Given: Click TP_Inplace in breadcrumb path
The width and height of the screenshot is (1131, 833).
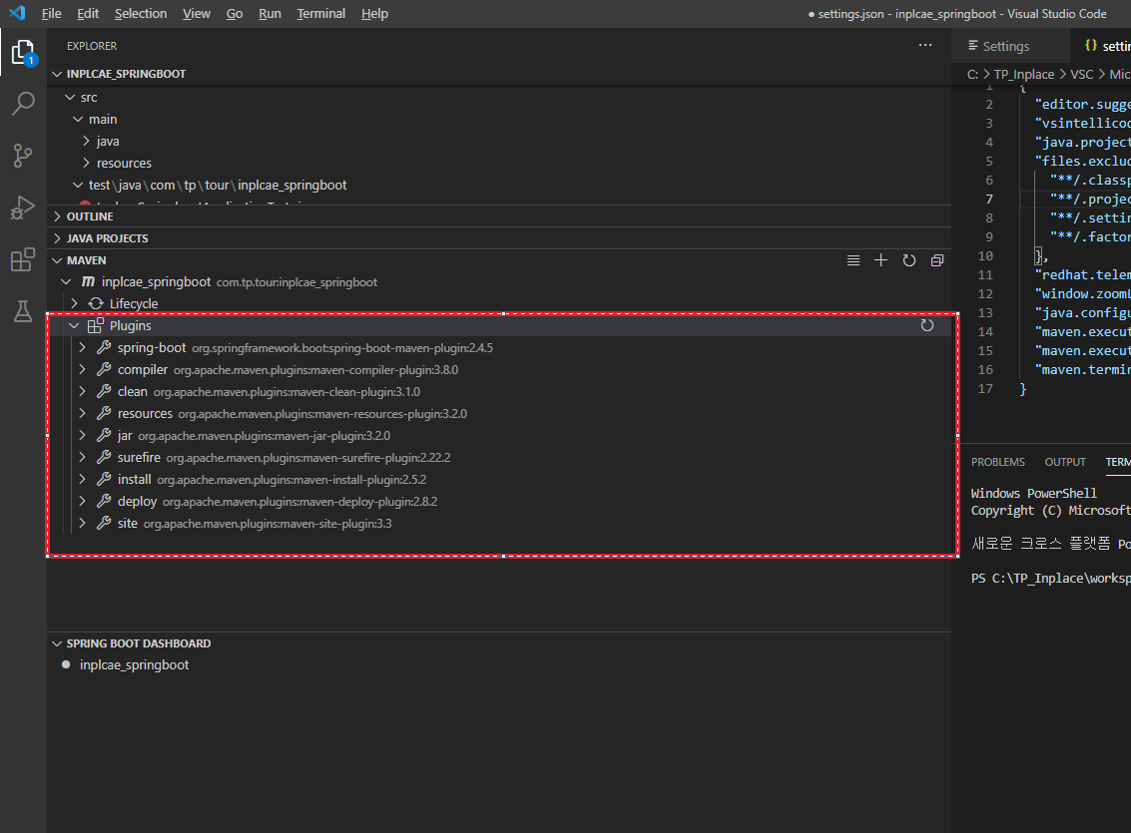Looking at the screenshot, I should 1023,74.
